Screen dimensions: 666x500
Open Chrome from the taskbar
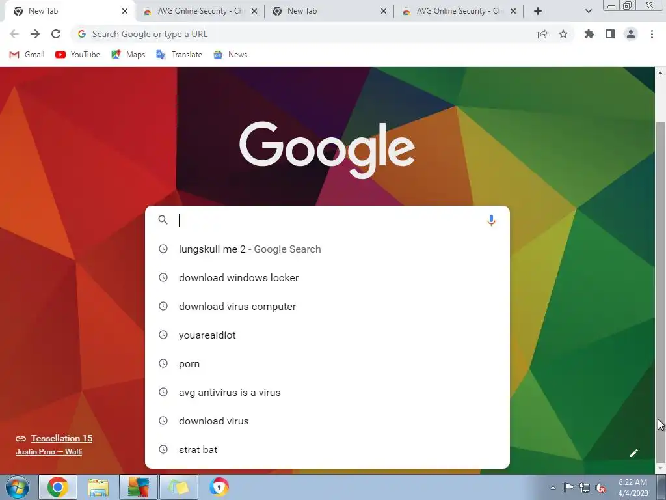pyautogui.click(x=58, y=487)
